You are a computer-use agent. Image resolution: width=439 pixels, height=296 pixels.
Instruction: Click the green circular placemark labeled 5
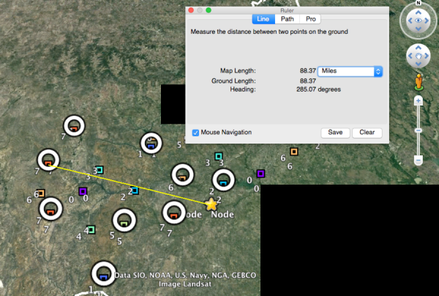point(123,220)
